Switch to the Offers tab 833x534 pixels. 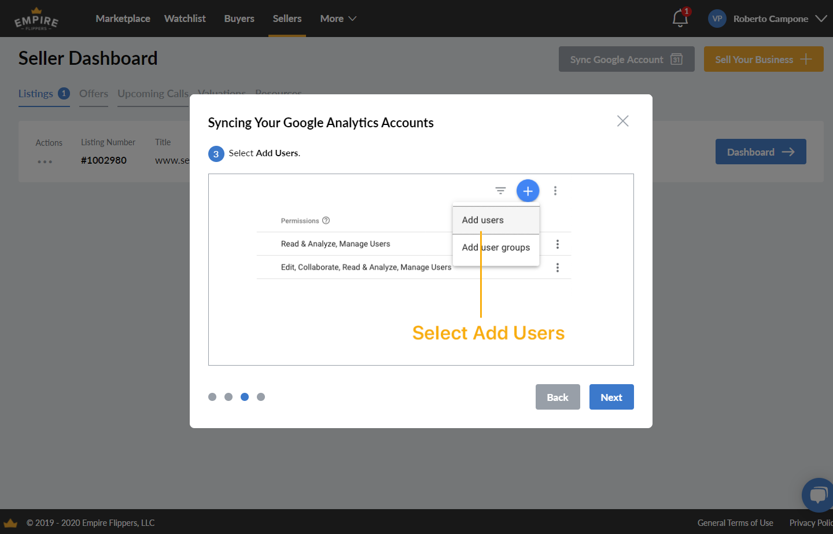pyautogui.click(x=94, y=94)
